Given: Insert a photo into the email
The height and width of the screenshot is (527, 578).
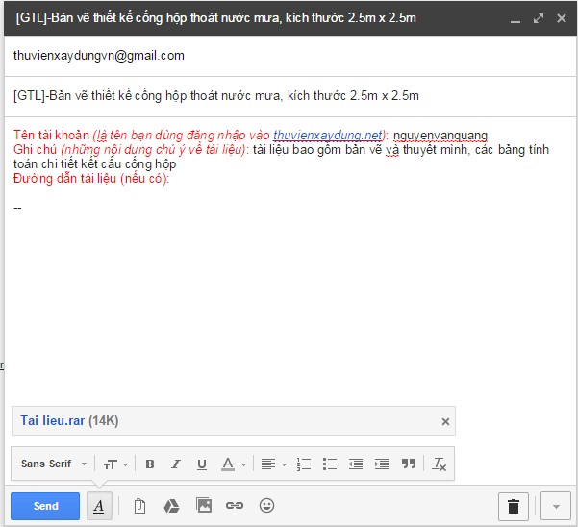Looking at the screenshot, I should 203,506.
